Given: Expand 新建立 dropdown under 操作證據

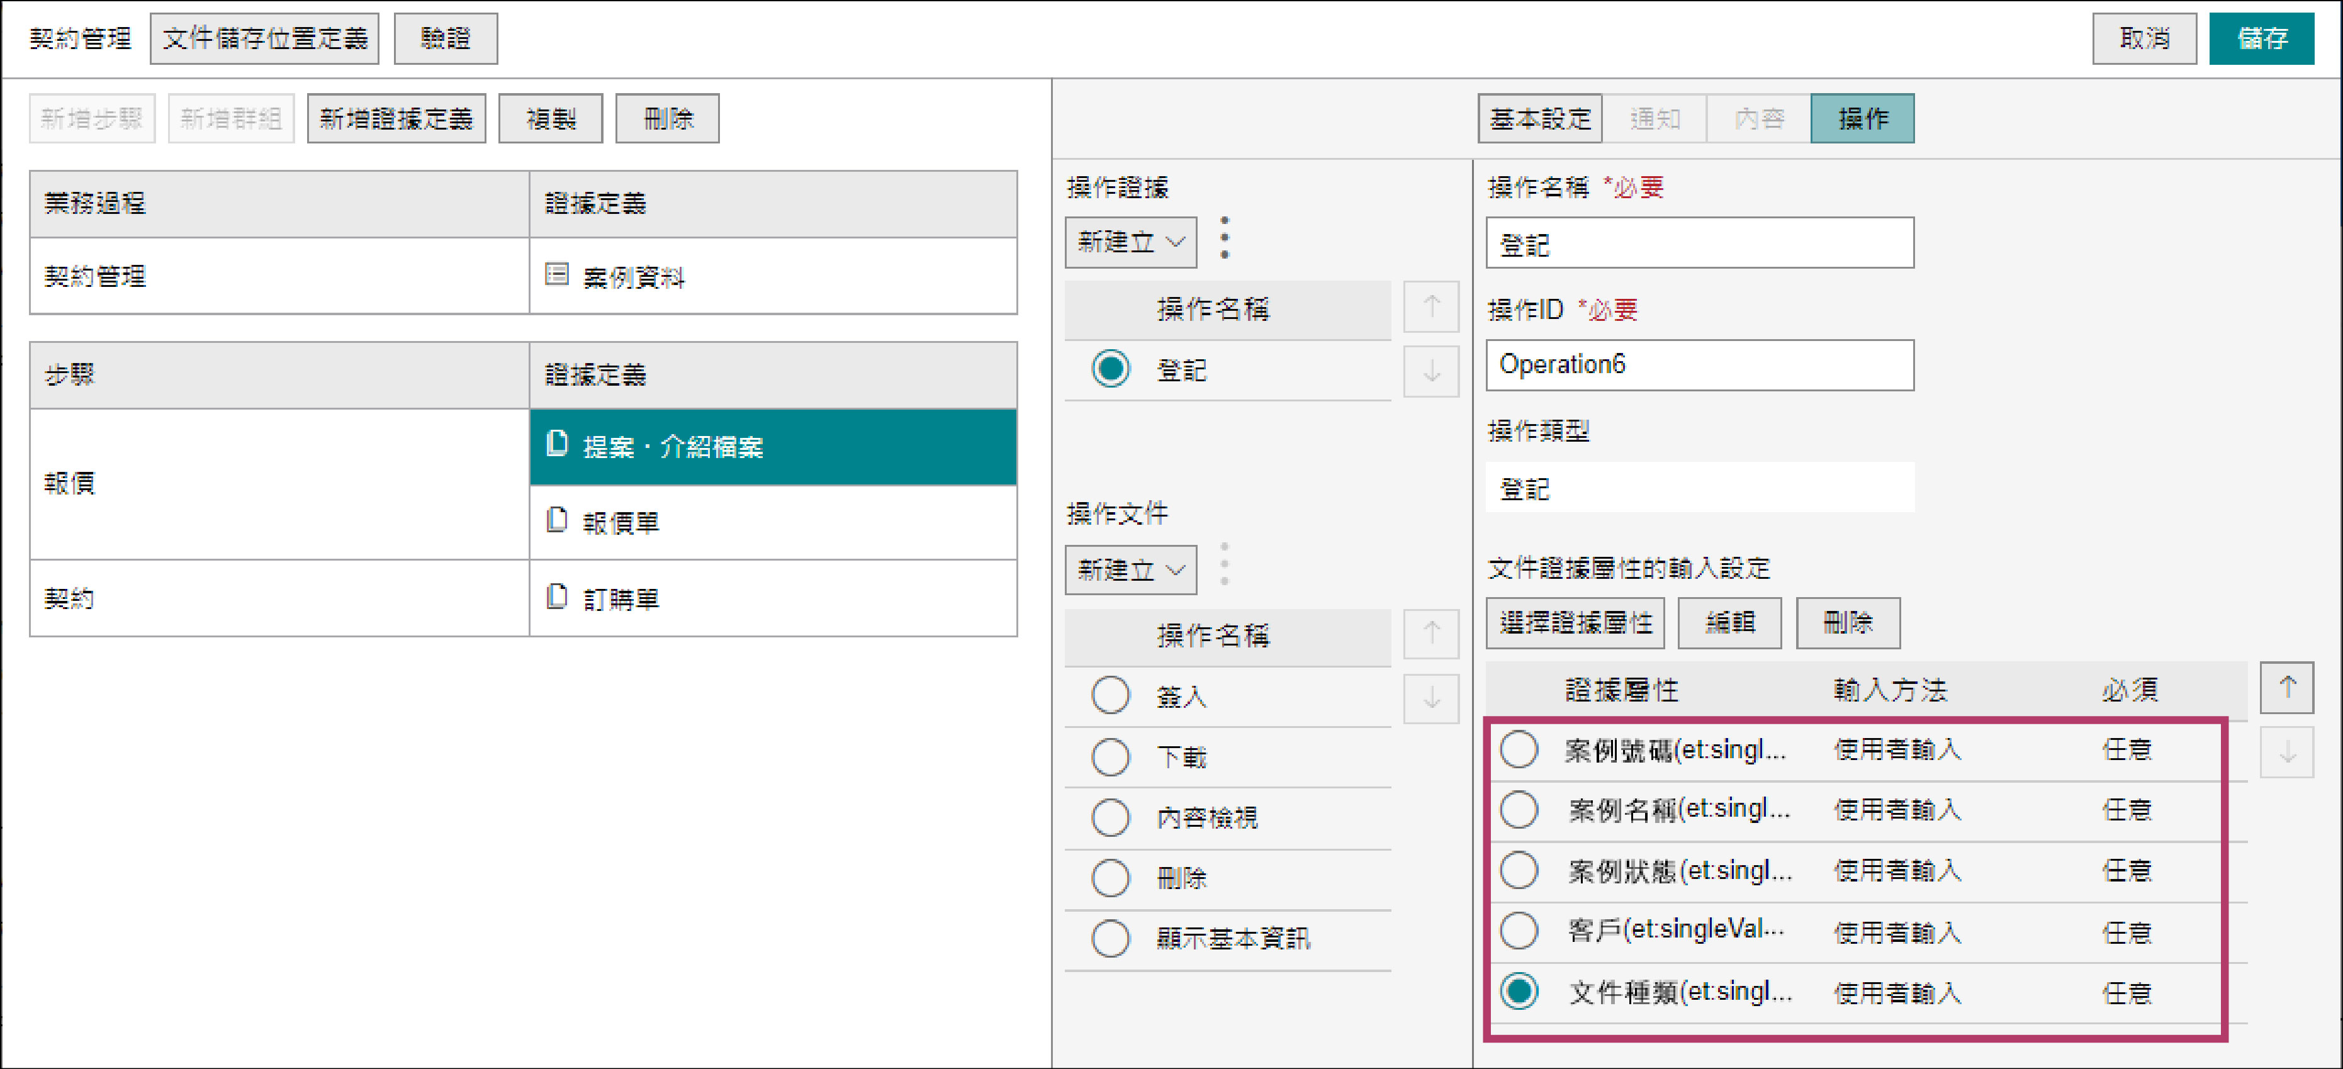Looking at the screenshot, I should pos(1130,242).
